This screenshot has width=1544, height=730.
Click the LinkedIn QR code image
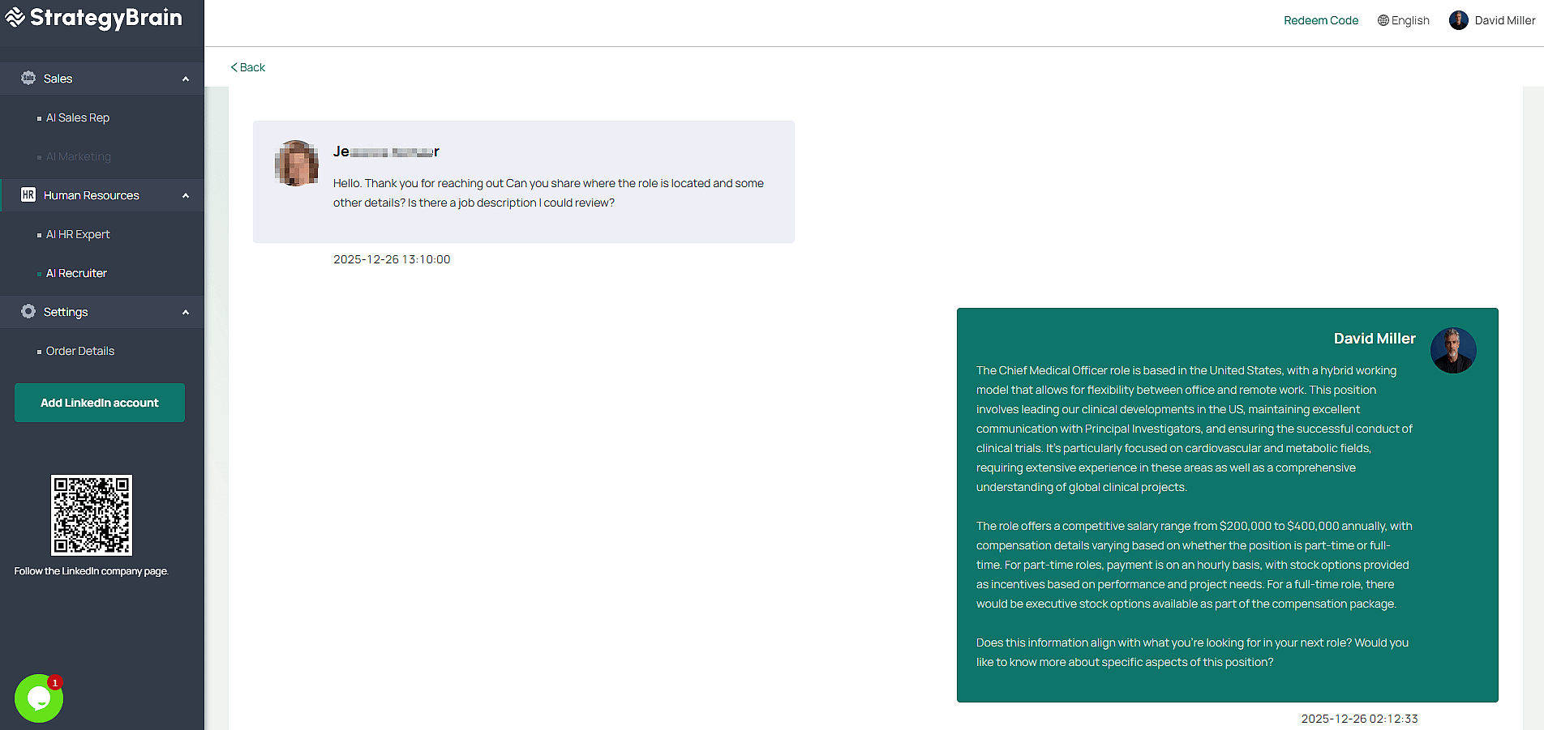92,515
